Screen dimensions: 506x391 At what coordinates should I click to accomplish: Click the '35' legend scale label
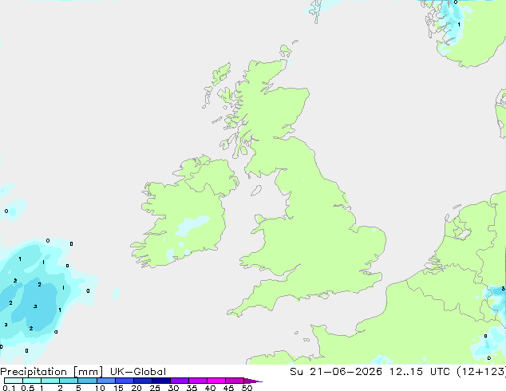pyautogui.click(x=192, y=388)
